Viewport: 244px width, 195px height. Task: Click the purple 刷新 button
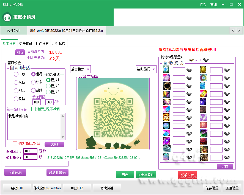pyautogui.click(x=20, y=52)
